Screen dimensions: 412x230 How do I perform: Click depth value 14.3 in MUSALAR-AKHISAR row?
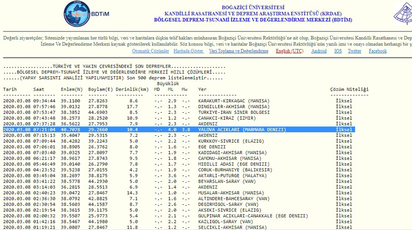(x=132, y=193)
